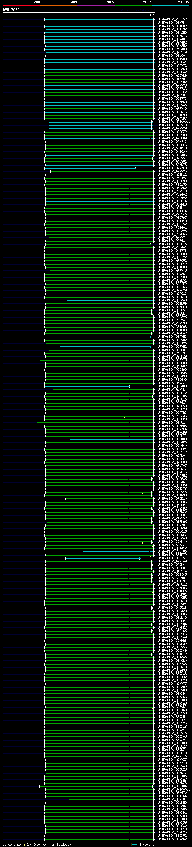Select label UniRef100_O80357
This screenshot has width=192, height=847.
(x=172, y=558)
